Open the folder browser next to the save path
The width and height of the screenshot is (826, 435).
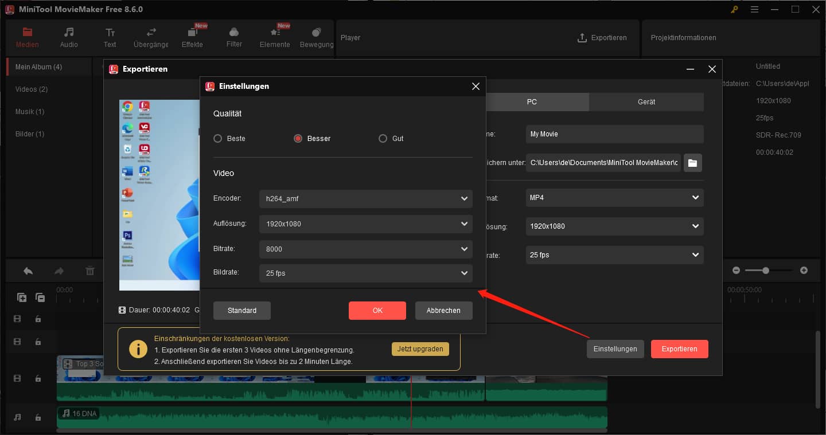tap(692, 163)
